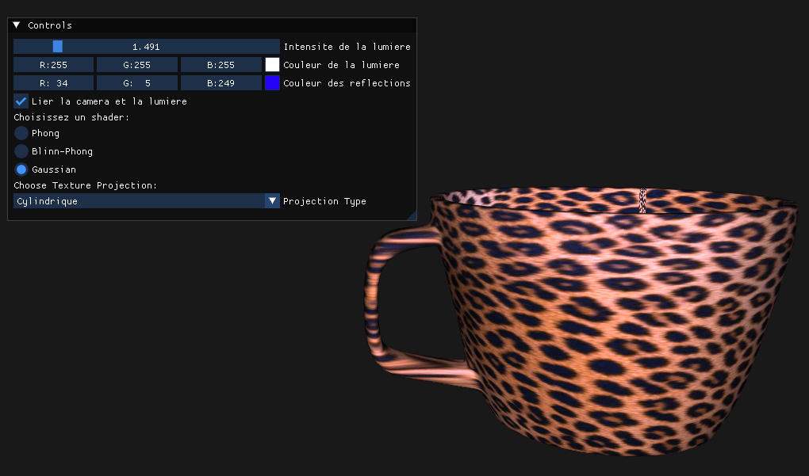Click the B:249 reflection color field

[220, 83]
